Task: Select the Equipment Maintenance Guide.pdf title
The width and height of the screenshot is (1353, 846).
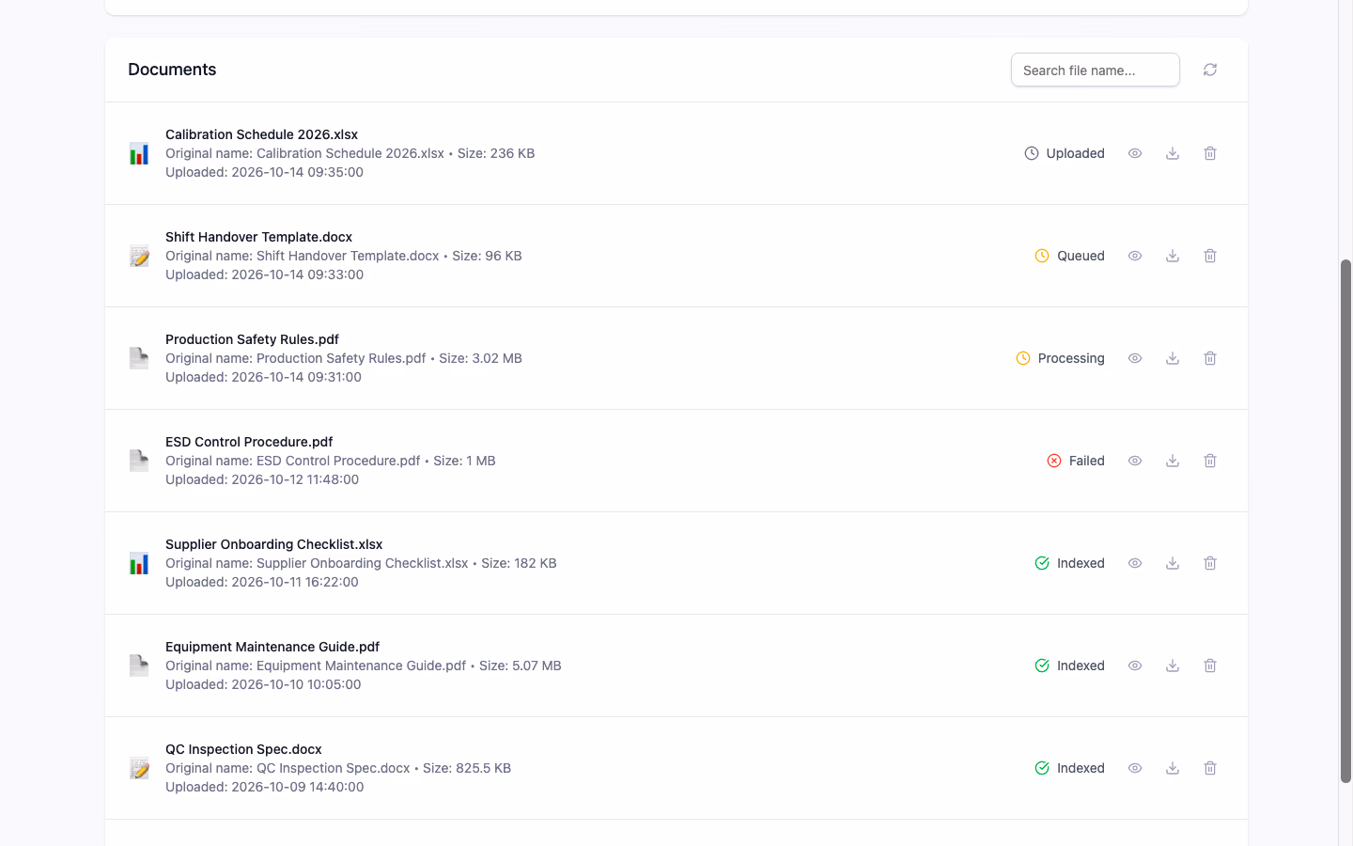Action: click(272, 647)
